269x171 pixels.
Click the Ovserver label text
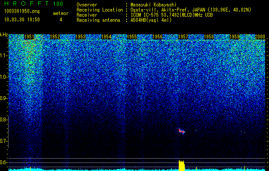(87, 5)
